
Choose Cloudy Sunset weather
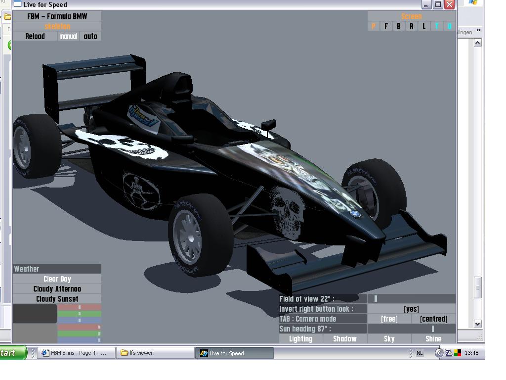57,299
